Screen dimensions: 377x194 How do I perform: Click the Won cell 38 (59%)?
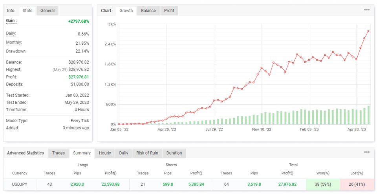323,184
